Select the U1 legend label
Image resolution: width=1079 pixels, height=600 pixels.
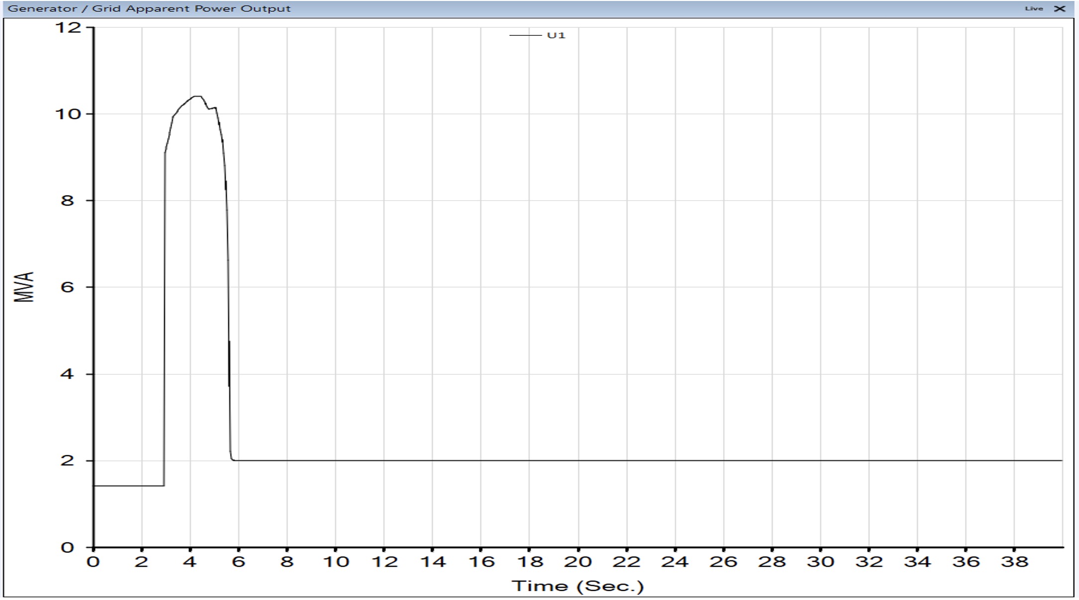556,35
